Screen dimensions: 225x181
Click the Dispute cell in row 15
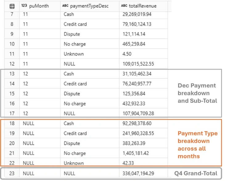[x=72, y=94]
